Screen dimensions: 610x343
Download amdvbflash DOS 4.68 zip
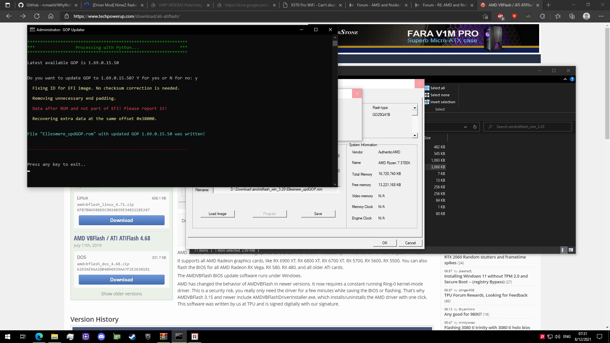pos(122,280)
